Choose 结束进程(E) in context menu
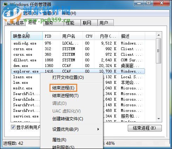Image resolution: width=172 pixels, height=149 pixels. [x=63, y=88]
